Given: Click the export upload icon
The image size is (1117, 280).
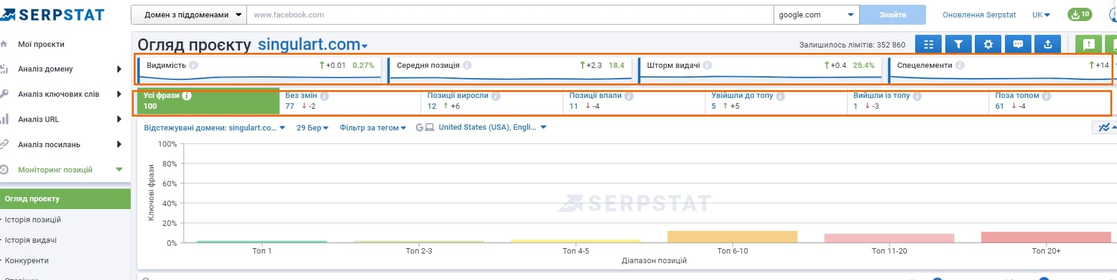Looking at the screenshot, I should pyautogui.click(x=1048, y=44).
